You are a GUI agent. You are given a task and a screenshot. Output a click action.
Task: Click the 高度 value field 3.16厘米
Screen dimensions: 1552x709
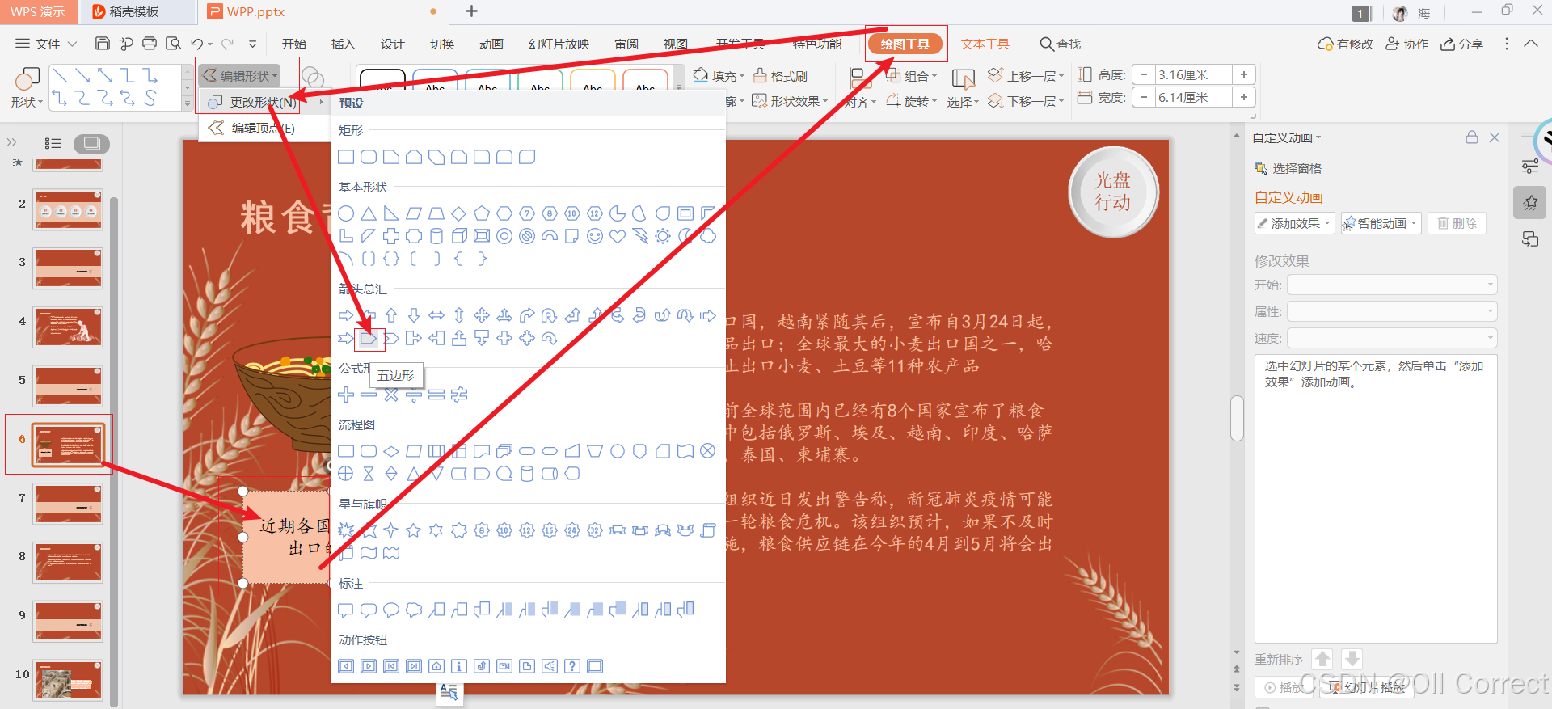tap(1193, 74)
